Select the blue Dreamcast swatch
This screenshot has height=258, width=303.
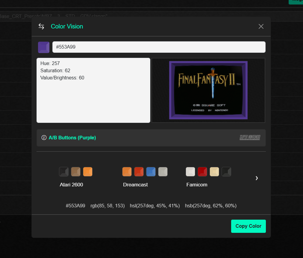151,172
